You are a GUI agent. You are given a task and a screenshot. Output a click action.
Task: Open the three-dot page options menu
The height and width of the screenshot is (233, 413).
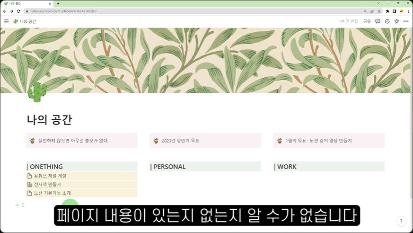pyautogui.click(x=406, y=21)
